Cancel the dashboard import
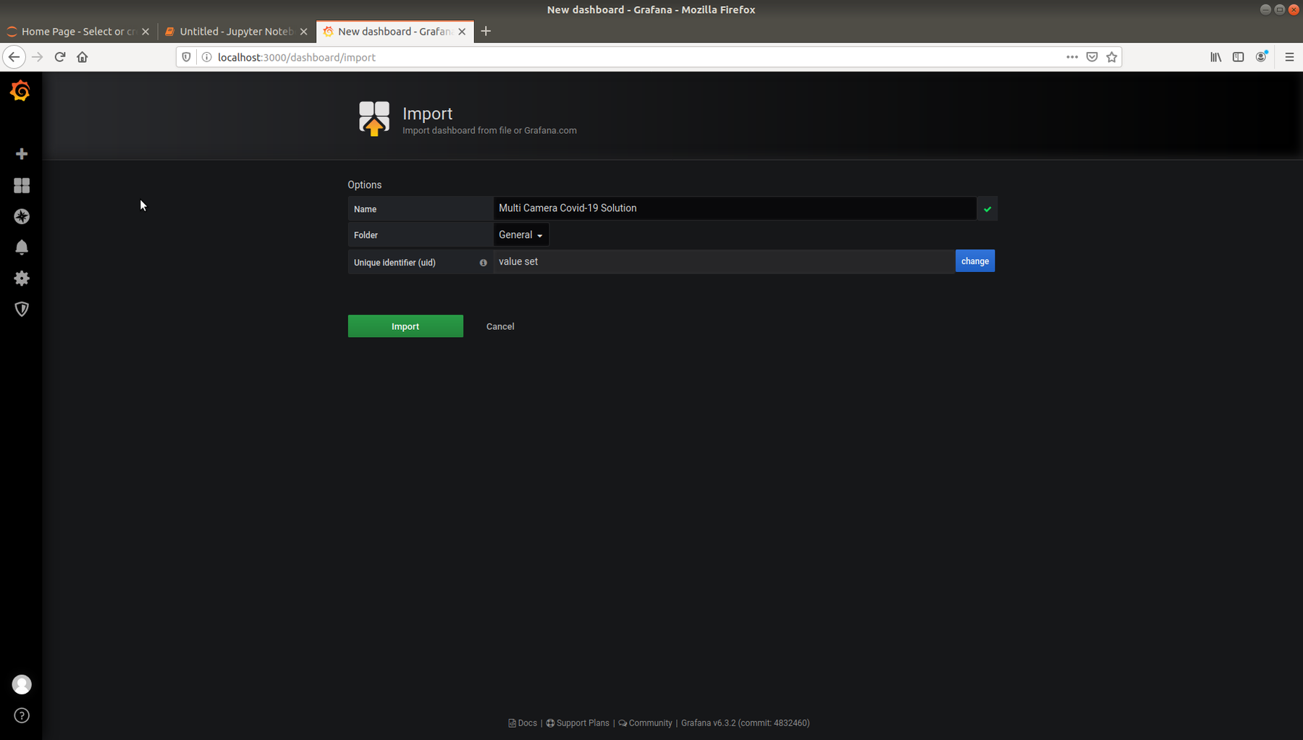This screenshot has height=740, width=1303. [x=500, y=326]
